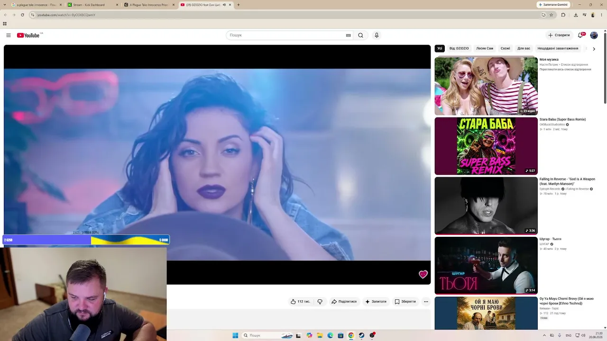Image resolution: width=607 pixels, height=341 pixels.
Task: Open the taskbar volume control
Action: pyautogui.click(x=583, y=335)
